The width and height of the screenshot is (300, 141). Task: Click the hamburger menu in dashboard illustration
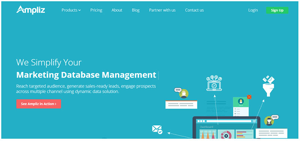[254, 121]
